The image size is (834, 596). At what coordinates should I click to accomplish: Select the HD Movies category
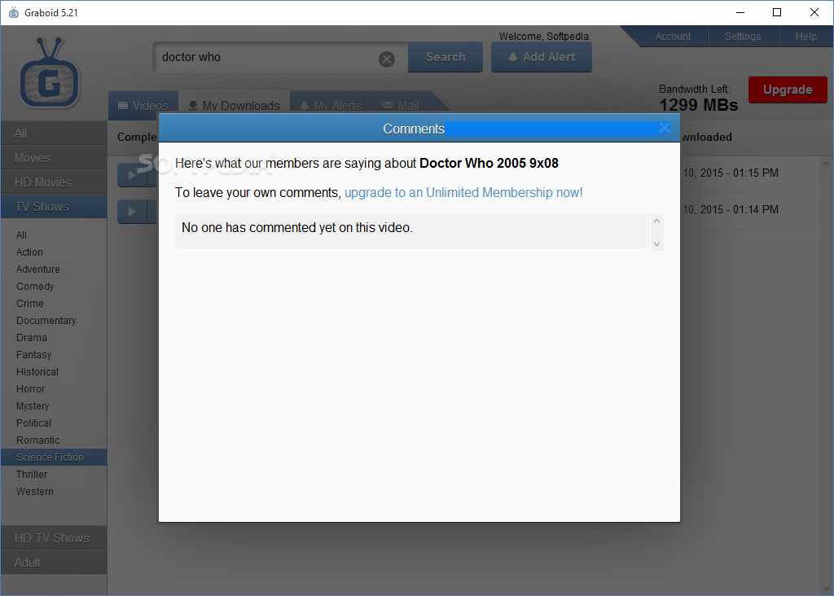coord(54,182)
